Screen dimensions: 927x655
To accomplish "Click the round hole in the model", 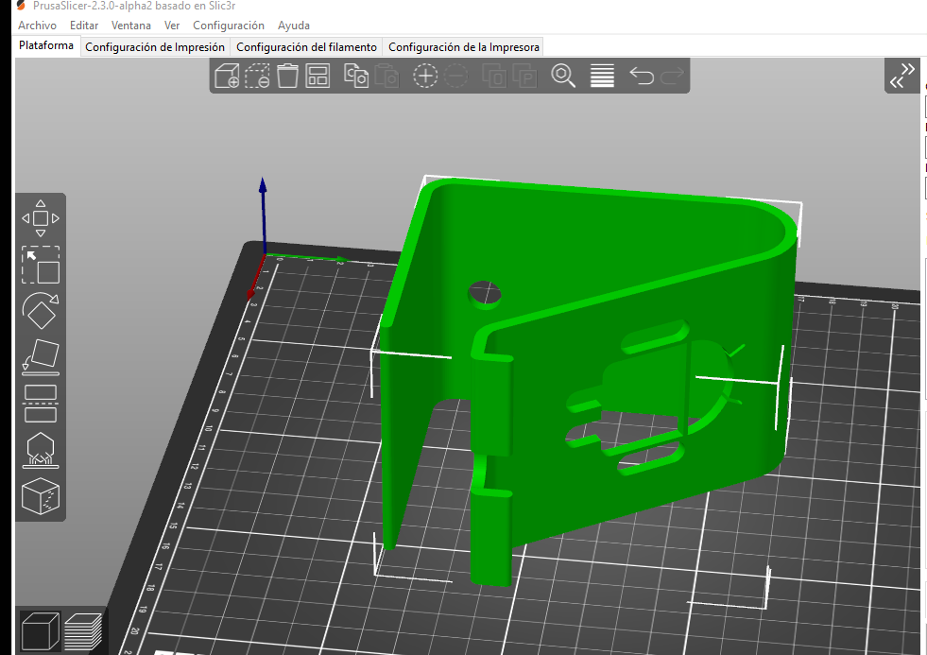I will pyautogui.click(x=485, y=294).
